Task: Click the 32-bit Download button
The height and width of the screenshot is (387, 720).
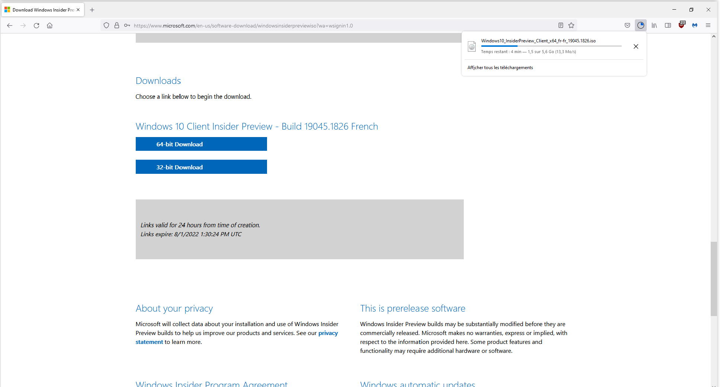Action: 201,167
